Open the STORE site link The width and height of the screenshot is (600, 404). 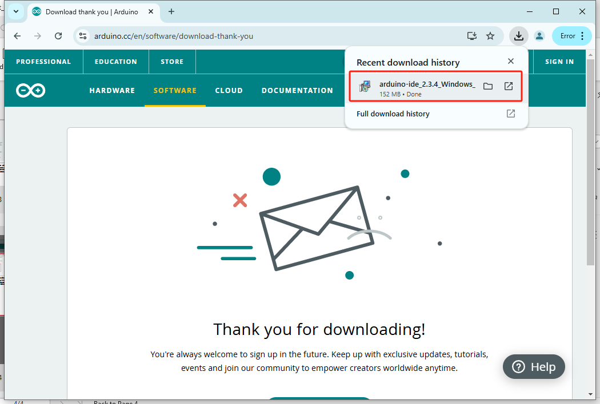pyautogui.click(x=172, y=62)
